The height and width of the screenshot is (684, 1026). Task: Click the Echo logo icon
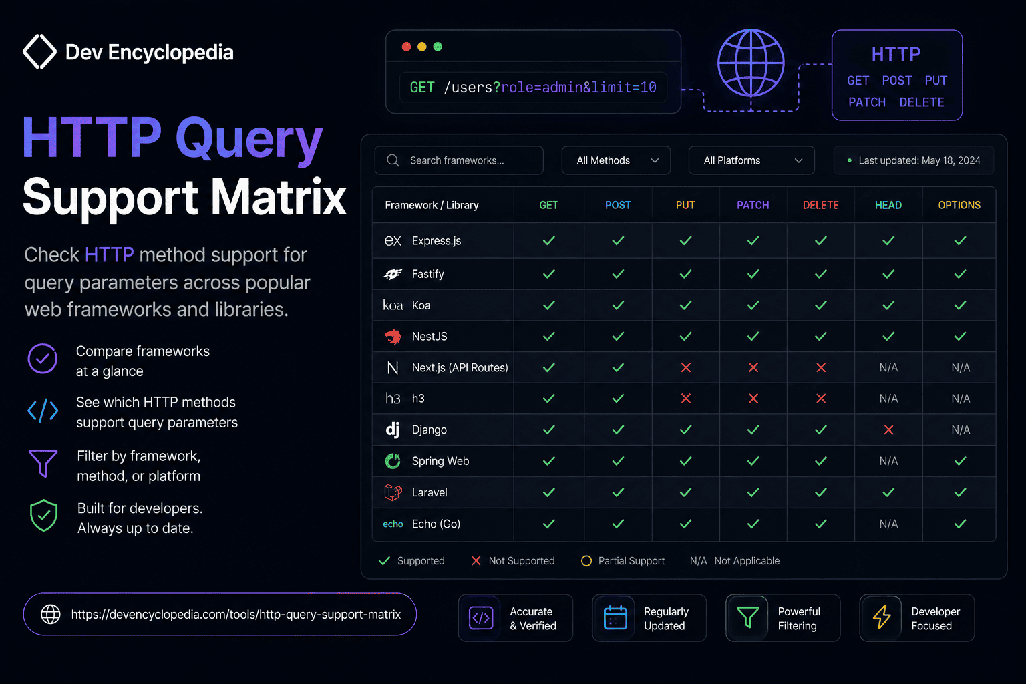[393, 524]
